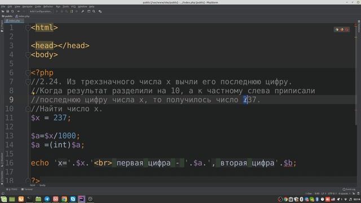The height and width of the screenshot is (203, 361).
Task: Click the US flag keyboard layout tray icon
Action: 333,199
